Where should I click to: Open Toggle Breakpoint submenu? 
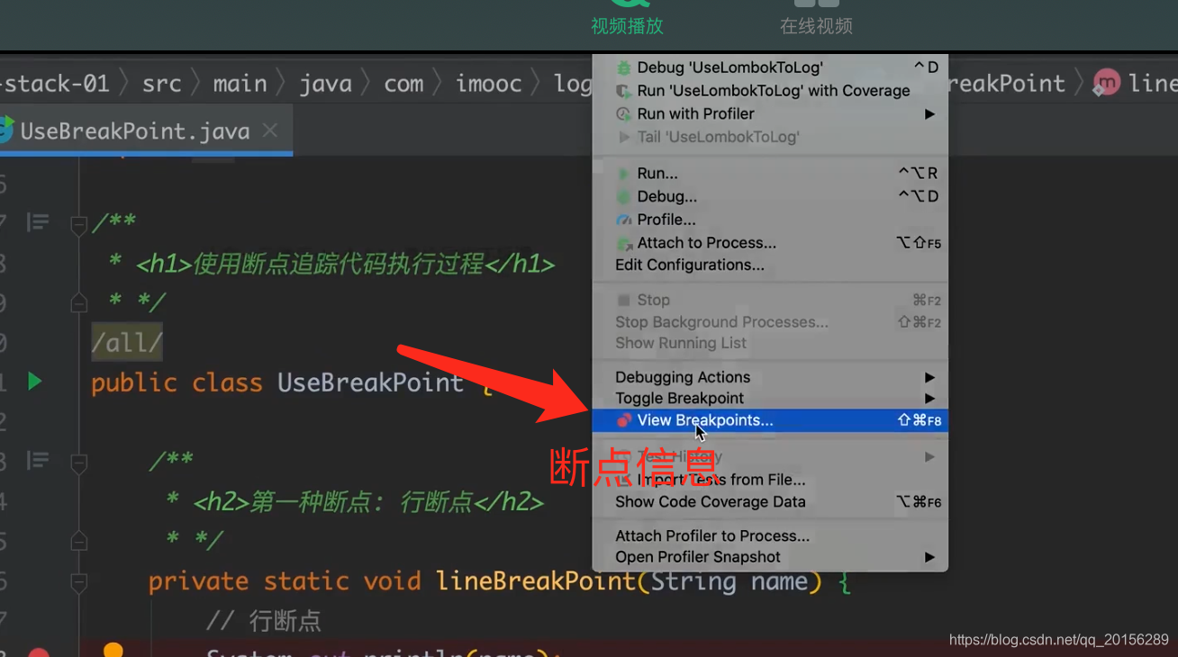(x=770, y=399)
